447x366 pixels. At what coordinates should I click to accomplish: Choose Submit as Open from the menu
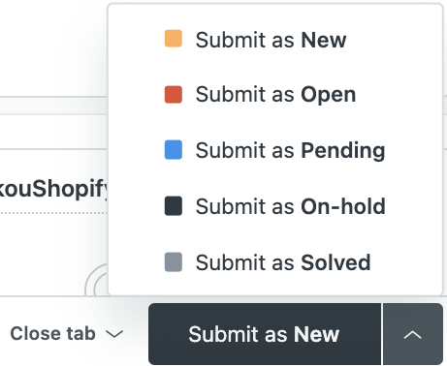(274, 95)
